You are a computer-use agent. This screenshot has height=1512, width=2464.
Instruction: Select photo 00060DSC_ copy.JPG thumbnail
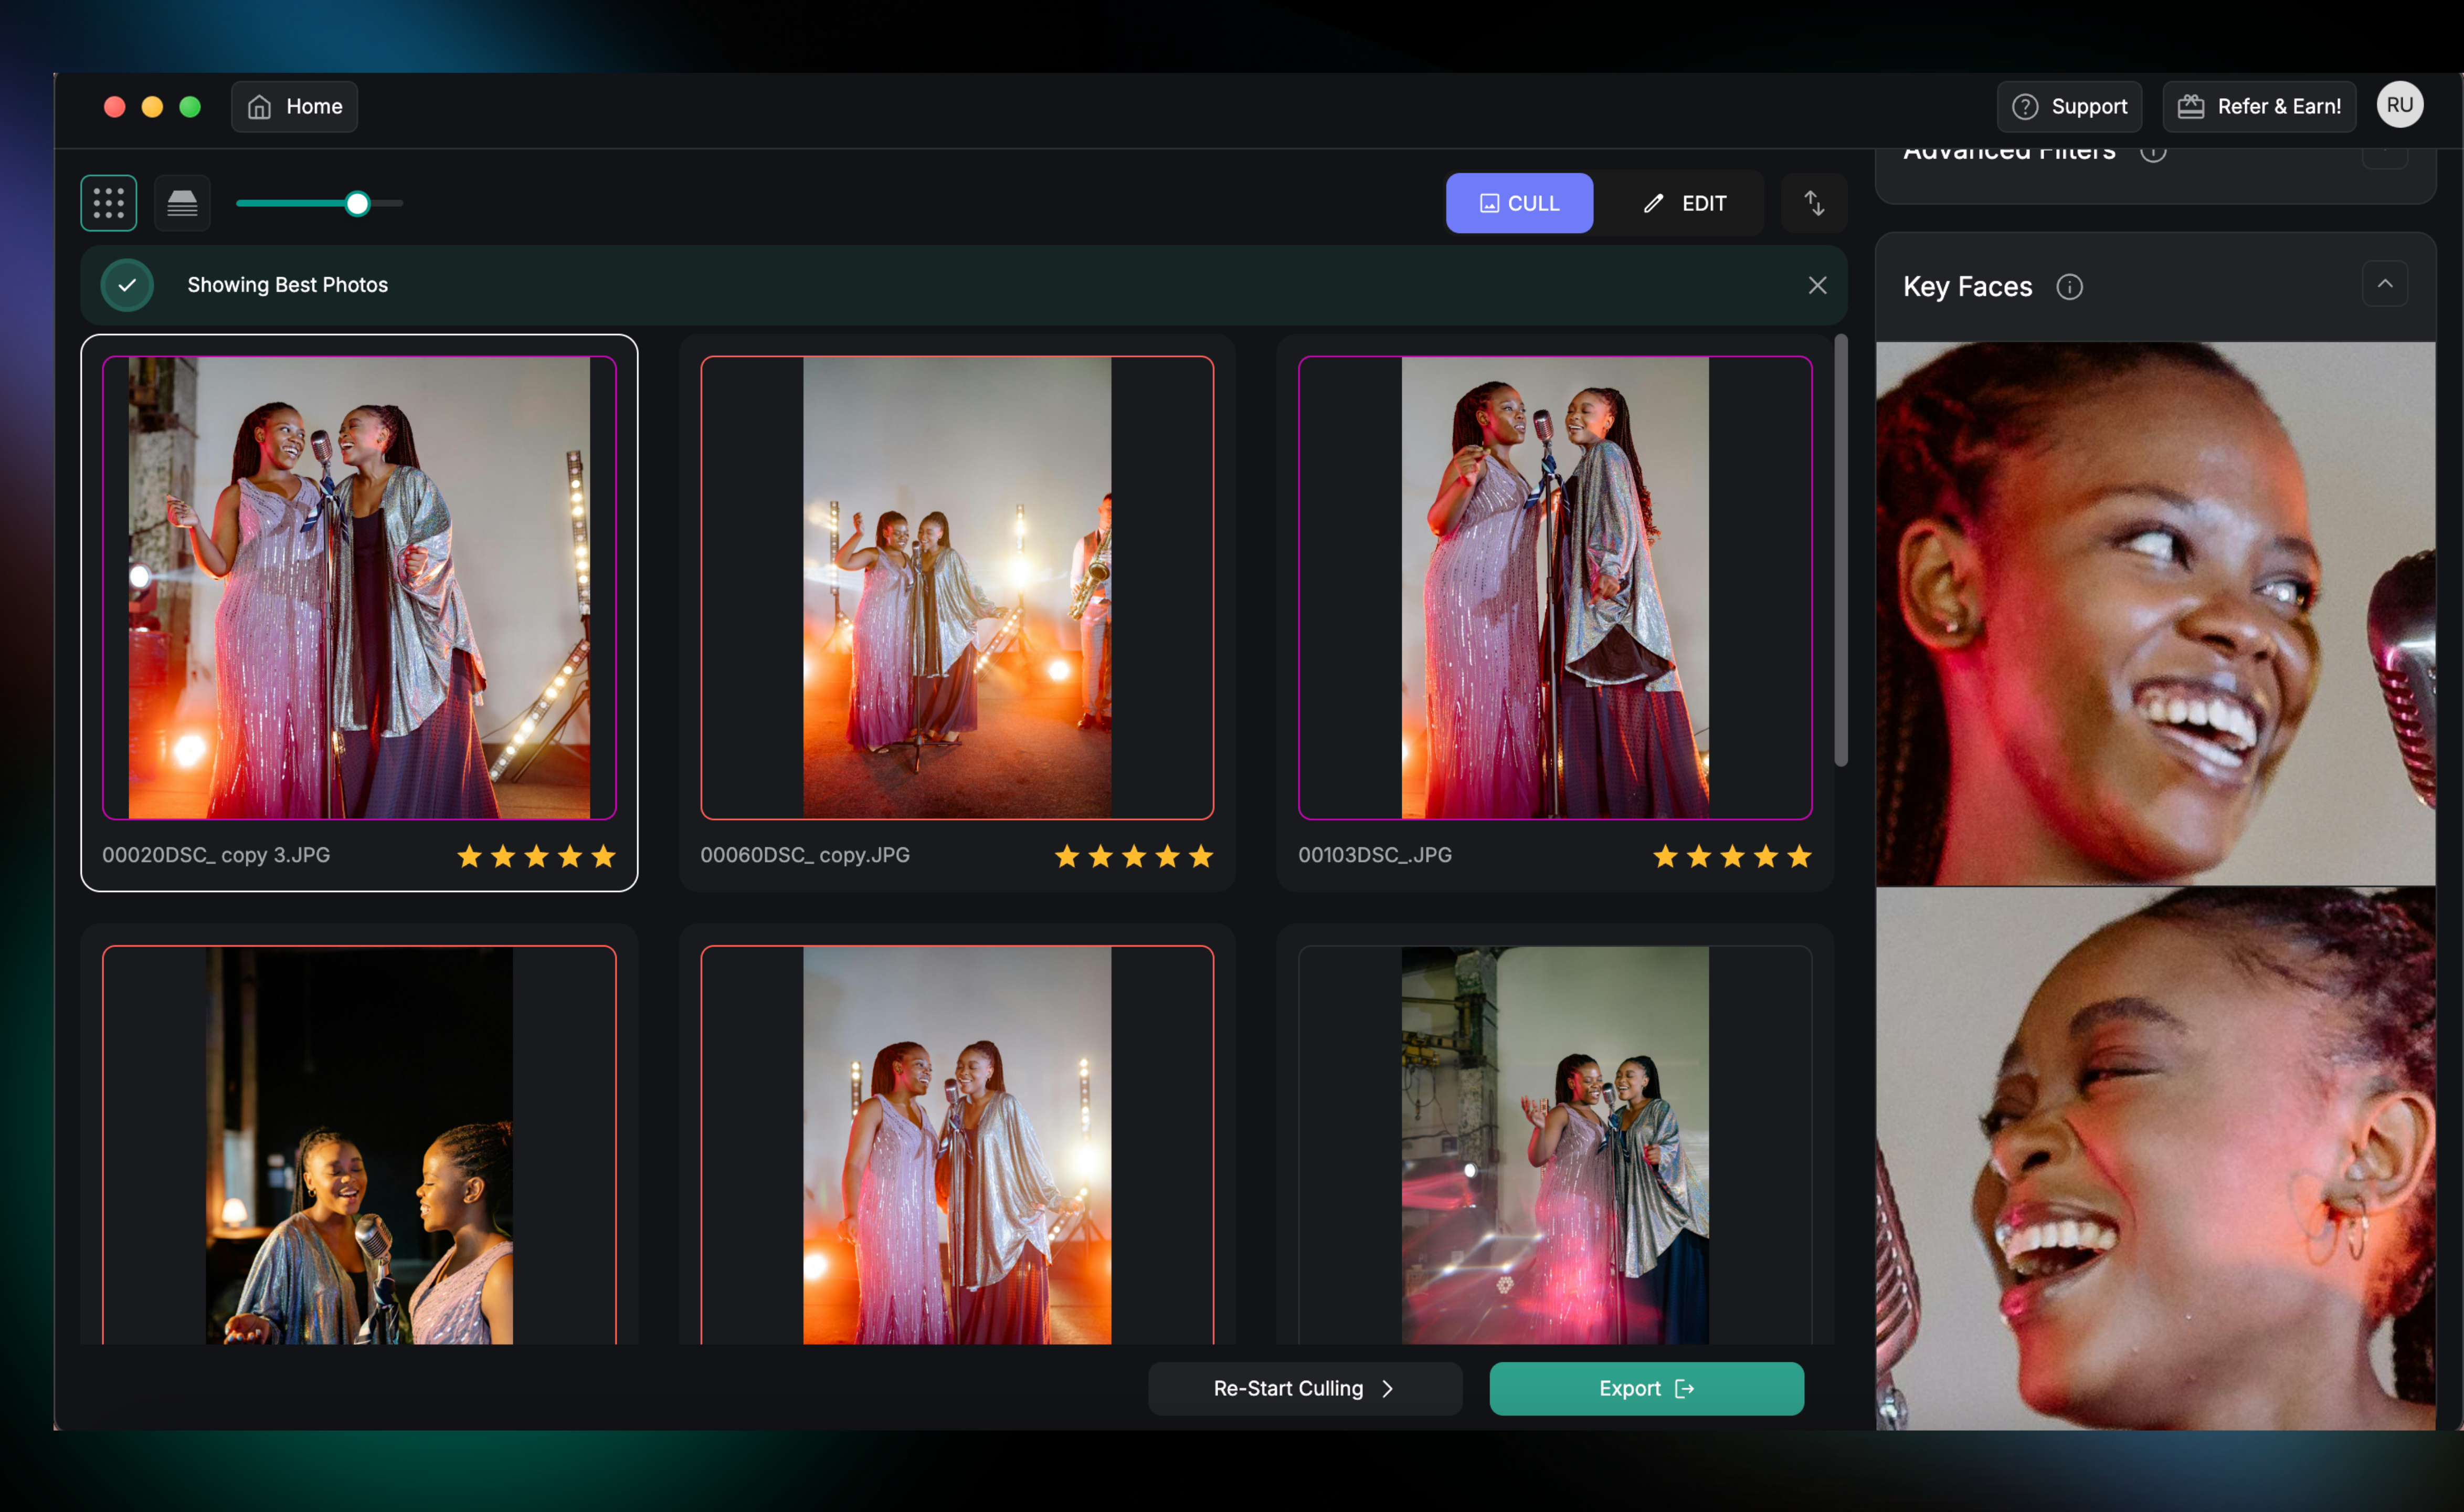point(956,587)
